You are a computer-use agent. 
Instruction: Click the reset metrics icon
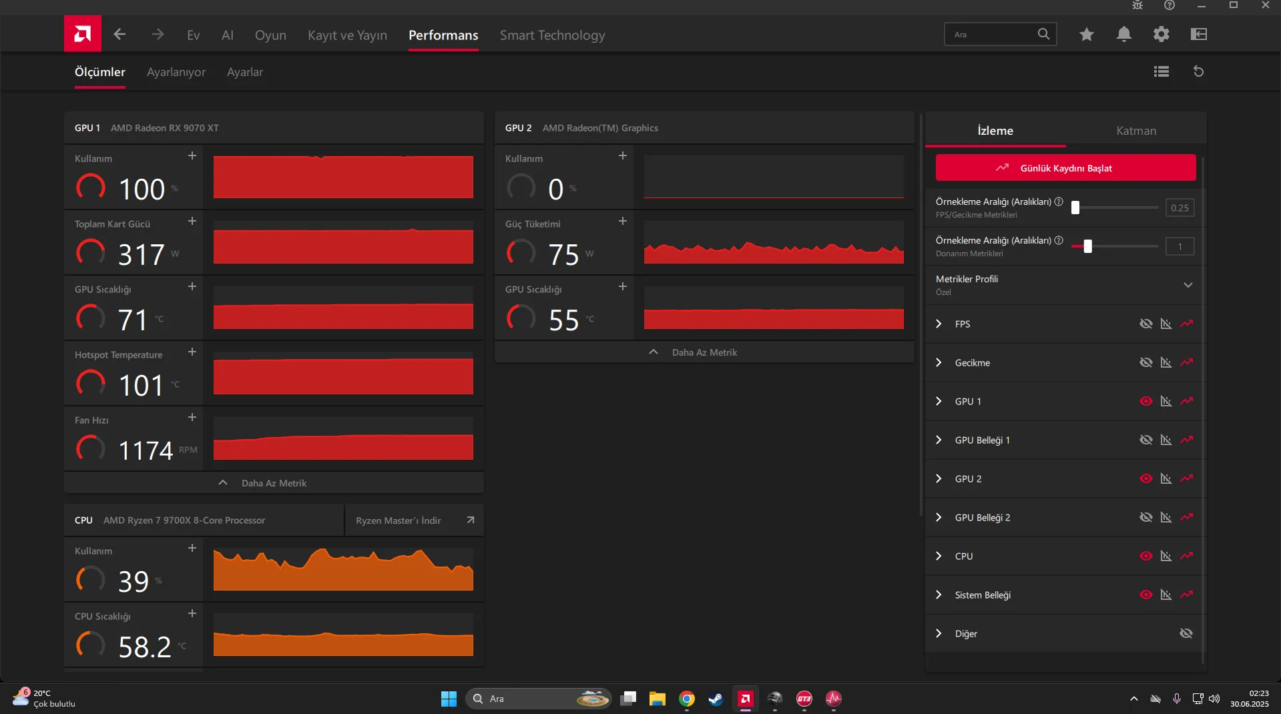(x=1198, y=71)
